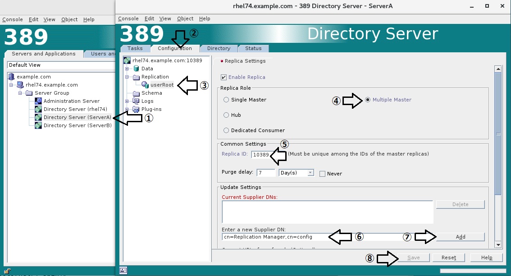Screen dimensions: 511x276
Task: Select the Plug-ins icon in the tree
Action: (x=136, y=109)
